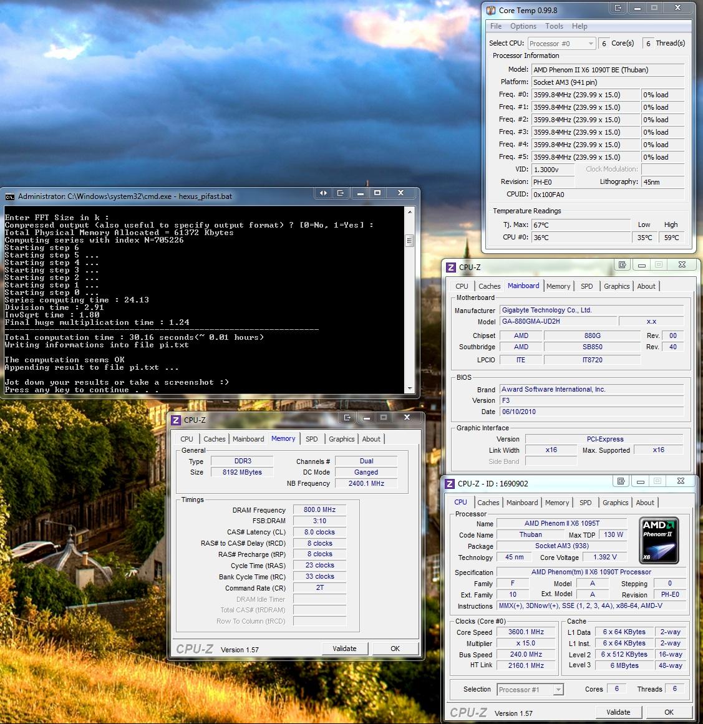The width and height of the screenshot is (703, 724).
Task: Click the HT Link 2160.1 MHz value
Action: click(526, 665)
